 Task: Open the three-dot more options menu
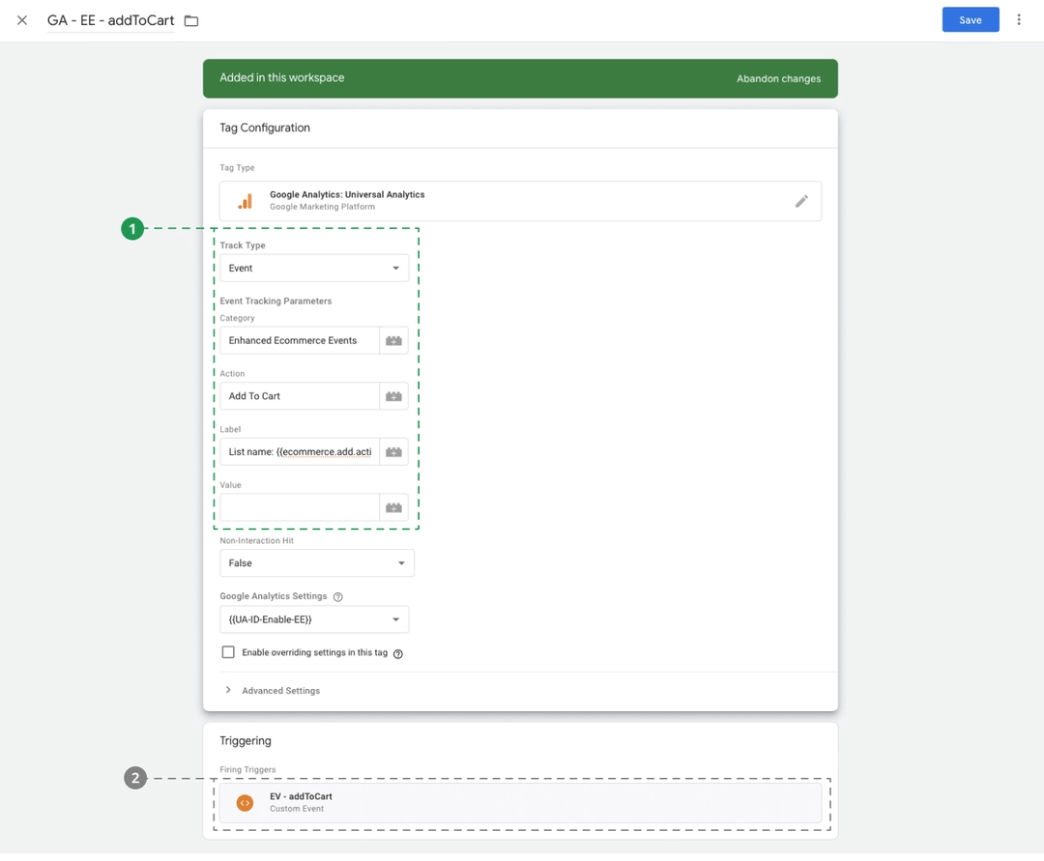[1018, 20]
